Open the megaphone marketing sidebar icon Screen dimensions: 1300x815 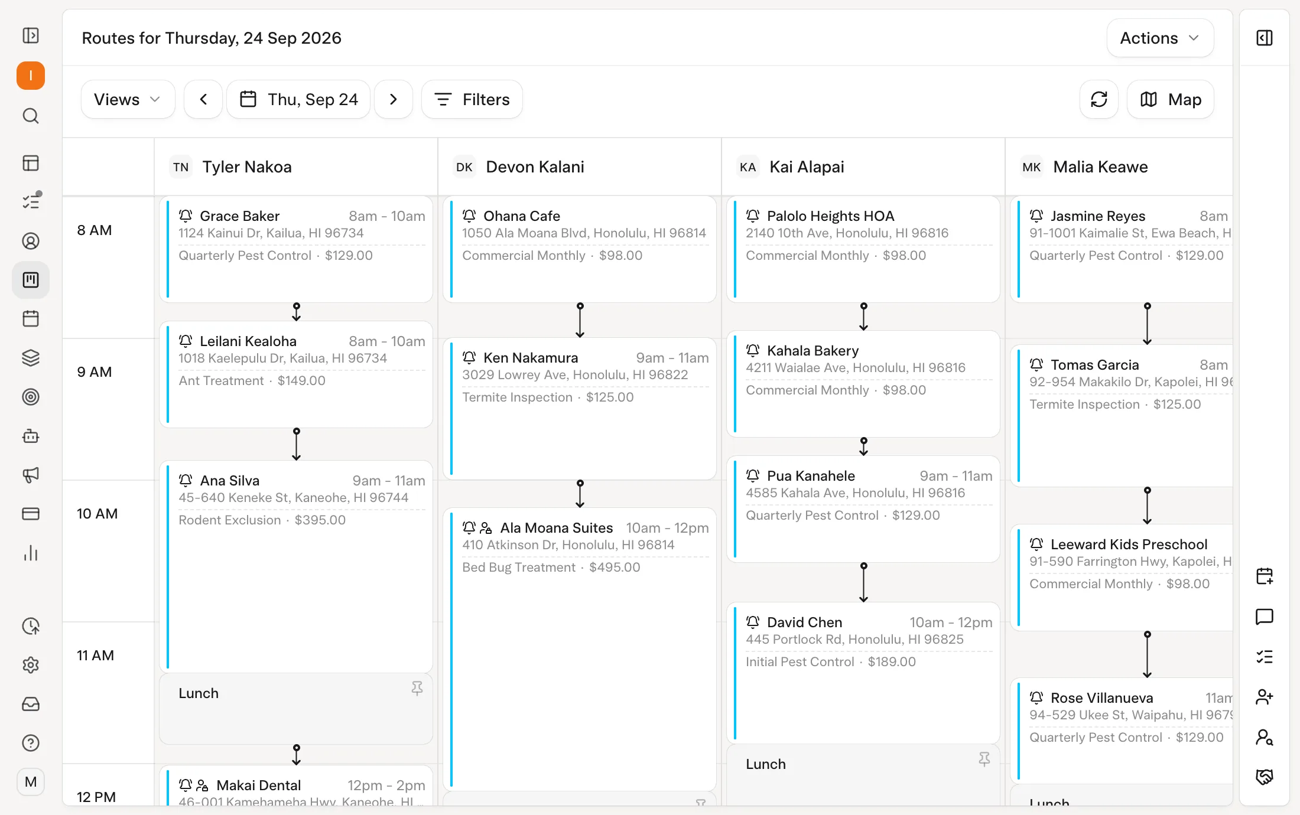point(31,475)
